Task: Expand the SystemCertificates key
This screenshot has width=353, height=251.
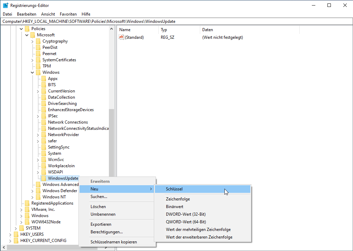Action: point(32,60)
